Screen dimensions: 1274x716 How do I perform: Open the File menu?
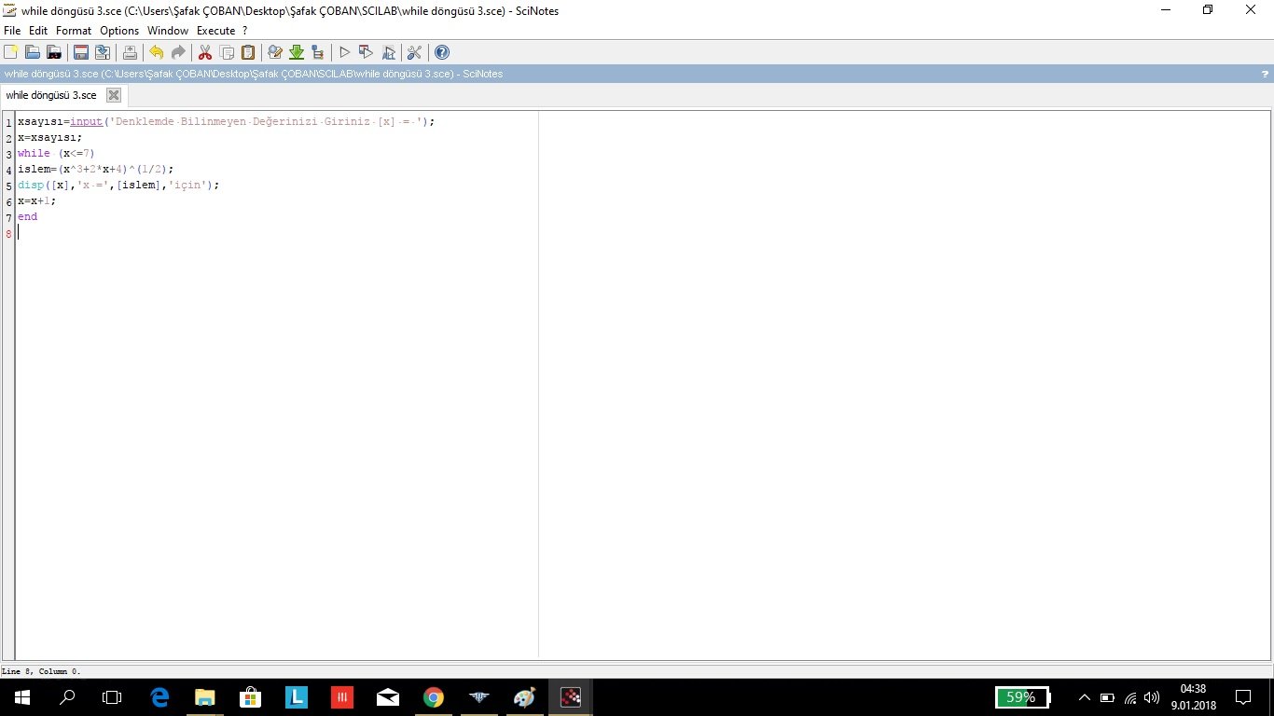pyautogui.click(x=12, y=31)
